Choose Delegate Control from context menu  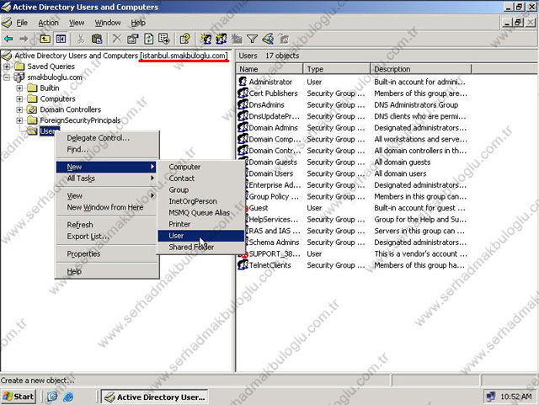coord(107,138)
